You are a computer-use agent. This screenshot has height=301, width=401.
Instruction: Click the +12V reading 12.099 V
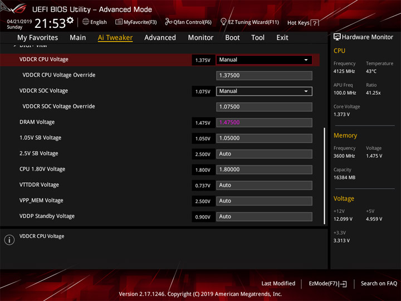tap(343, 219)
